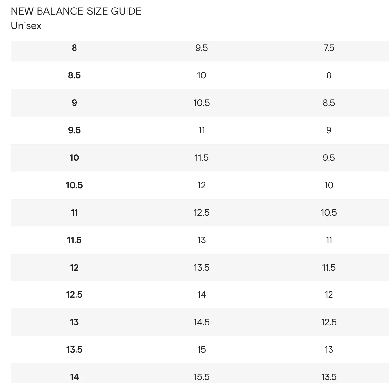
Task: Click the bold size 12 cell
Action: click(75, 267)
